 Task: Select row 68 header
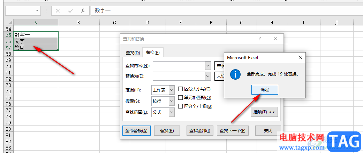pos(8,54)
